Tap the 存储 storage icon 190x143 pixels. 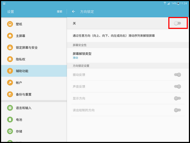coord(10,131)
